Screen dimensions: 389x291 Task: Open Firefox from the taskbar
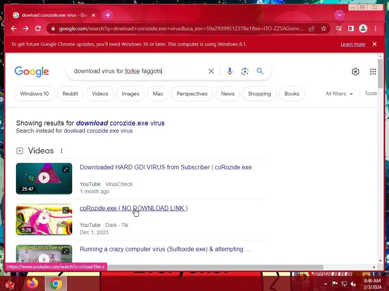tap(32, 283)
